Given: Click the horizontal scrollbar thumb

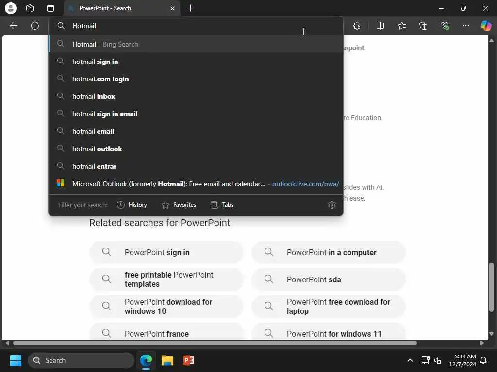Looking at the screenshot, I should (x=215, y=343).
